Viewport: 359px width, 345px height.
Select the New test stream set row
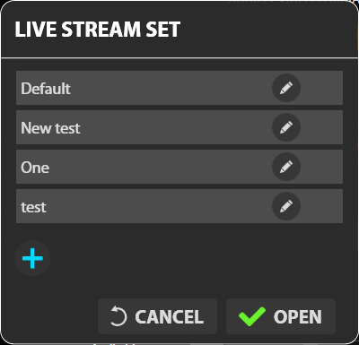coord(179,127)
